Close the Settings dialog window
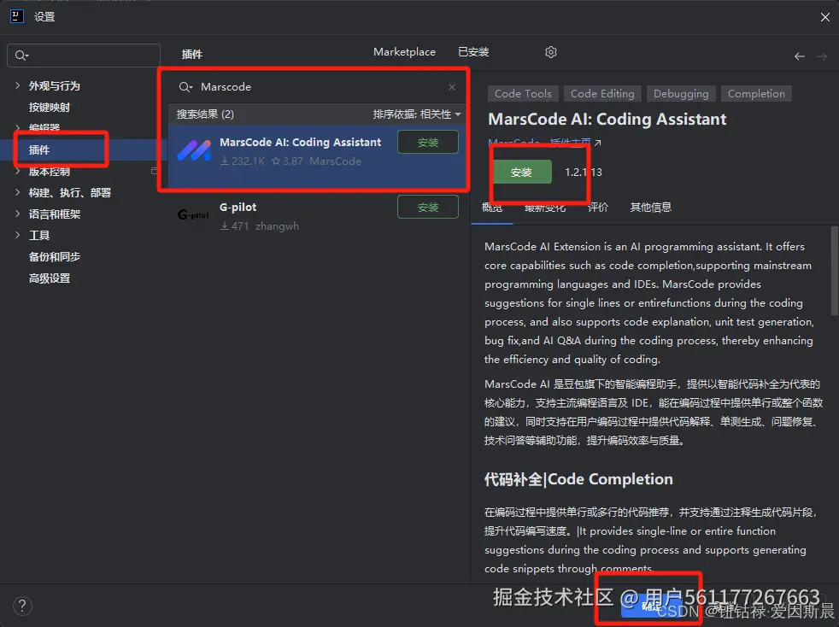This screenshot has height=627, width=839. point(824,17)
